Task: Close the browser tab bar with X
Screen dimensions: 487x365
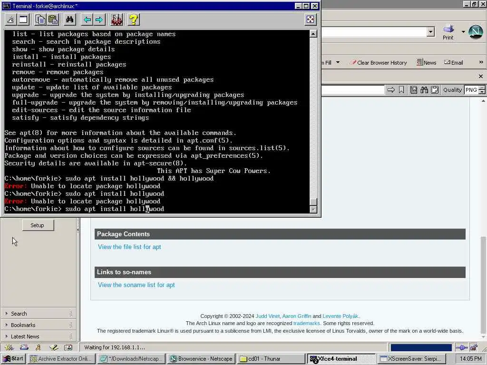Action: [481, 76]
